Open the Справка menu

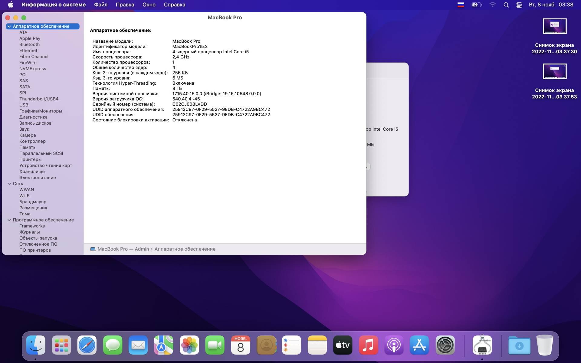174,5
